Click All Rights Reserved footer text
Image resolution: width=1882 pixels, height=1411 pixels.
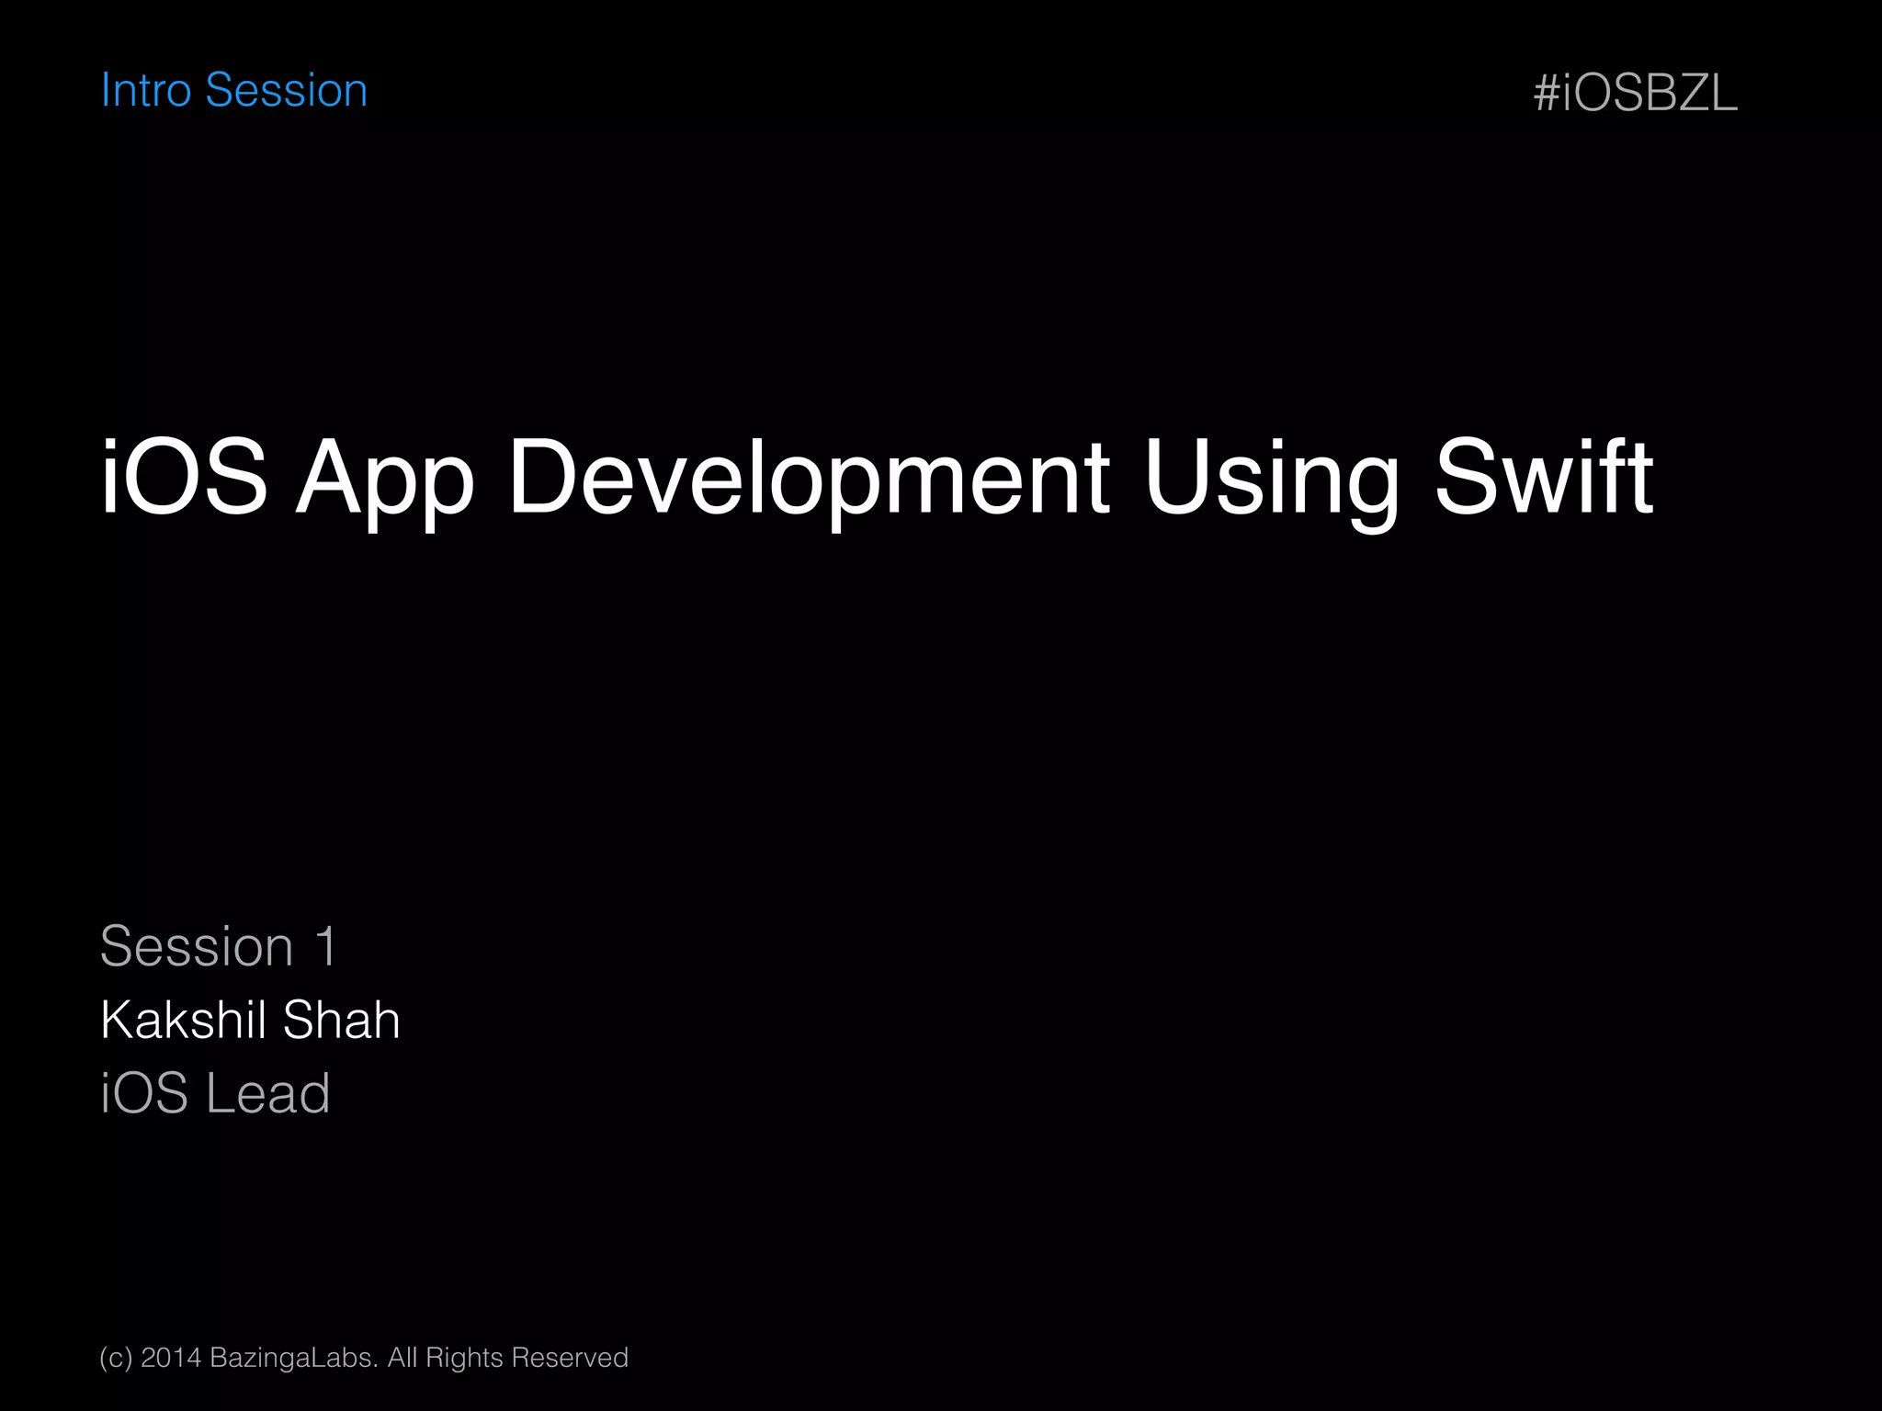508,1358
